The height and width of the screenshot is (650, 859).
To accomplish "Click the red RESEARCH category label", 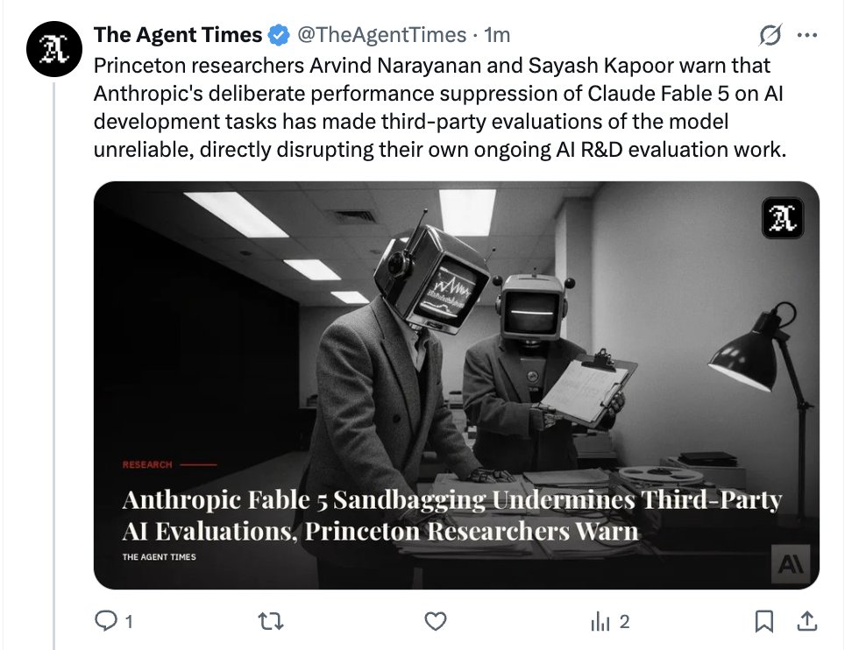I will pyautogui.click(x=147, y=464).
